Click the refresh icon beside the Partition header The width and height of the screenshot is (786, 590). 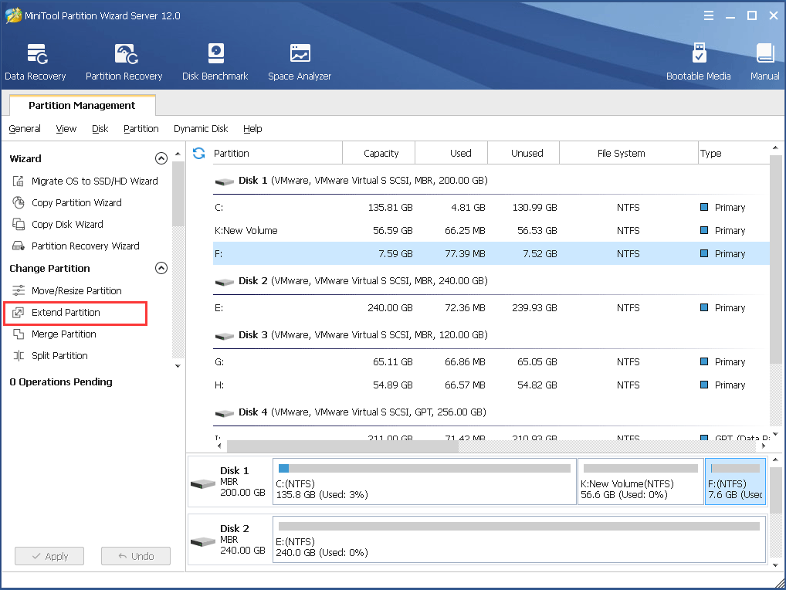point(199,153)
